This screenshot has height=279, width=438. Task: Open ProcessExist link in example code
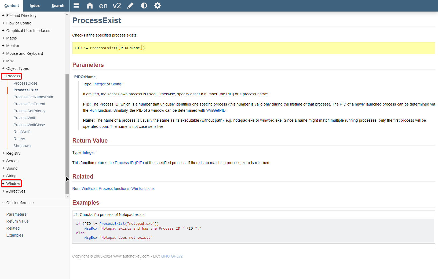112,223
